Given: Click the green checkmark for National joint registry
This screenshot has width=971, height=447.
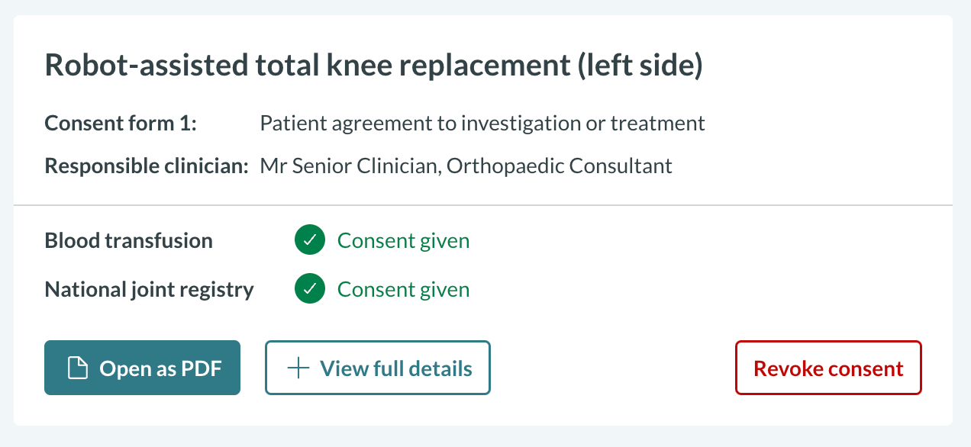Looking at the screenshot, I should [309, 290].
